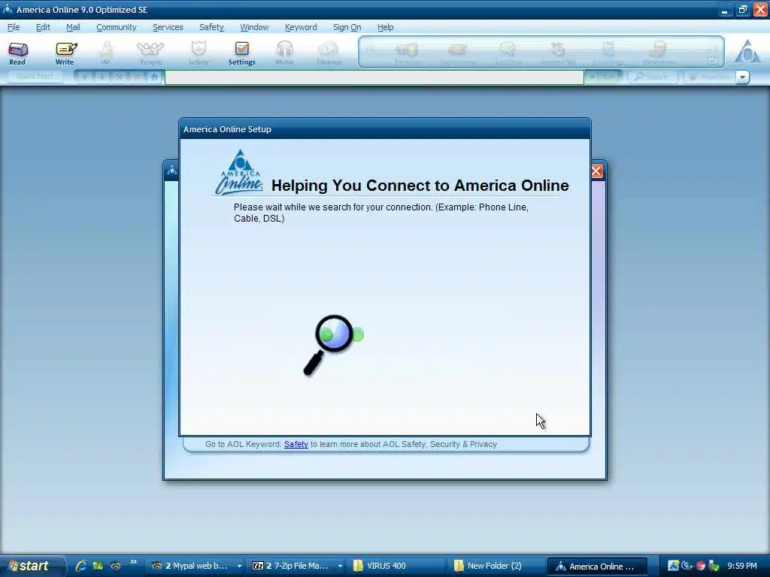Click the AOL icon in title bar
This screenshot has height=577, width=770.
pyautogui.click(x=8, y=9)
